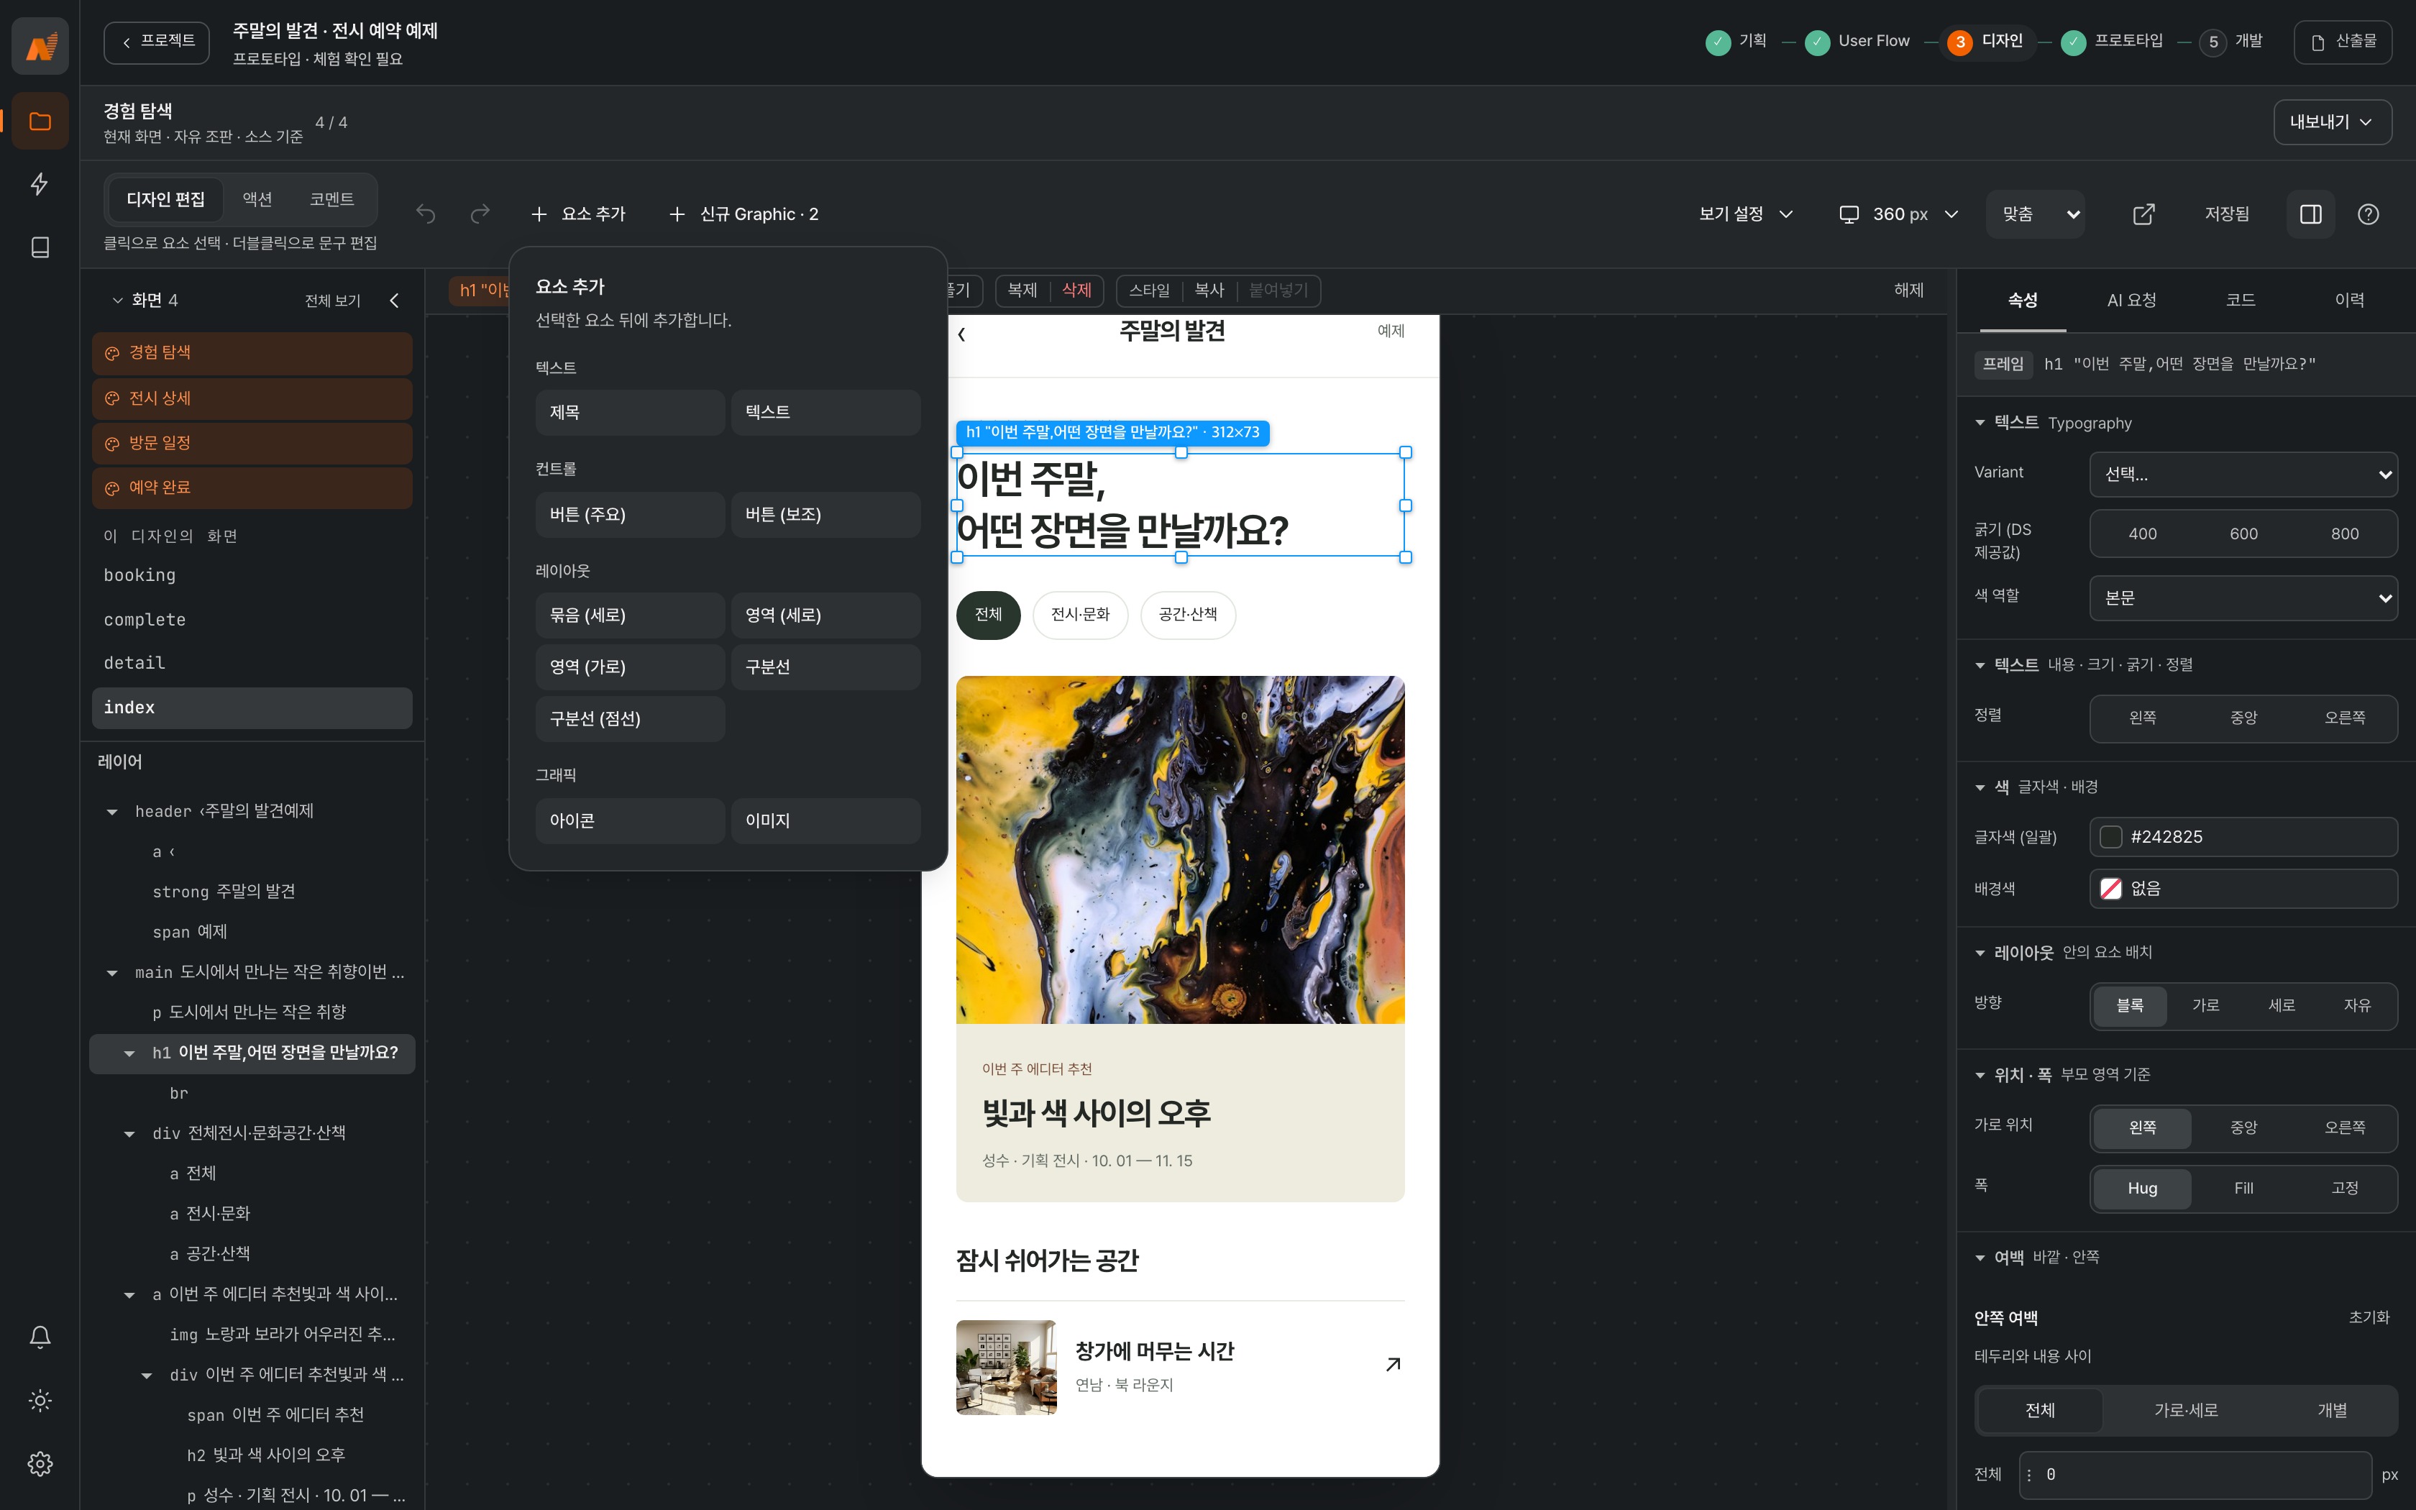
Task: Switch to the 코드 tab
Action: click(2241, 301)
